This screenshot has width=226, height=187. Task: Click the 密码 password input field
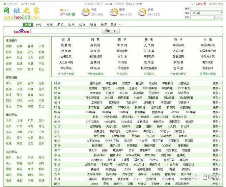202,17
